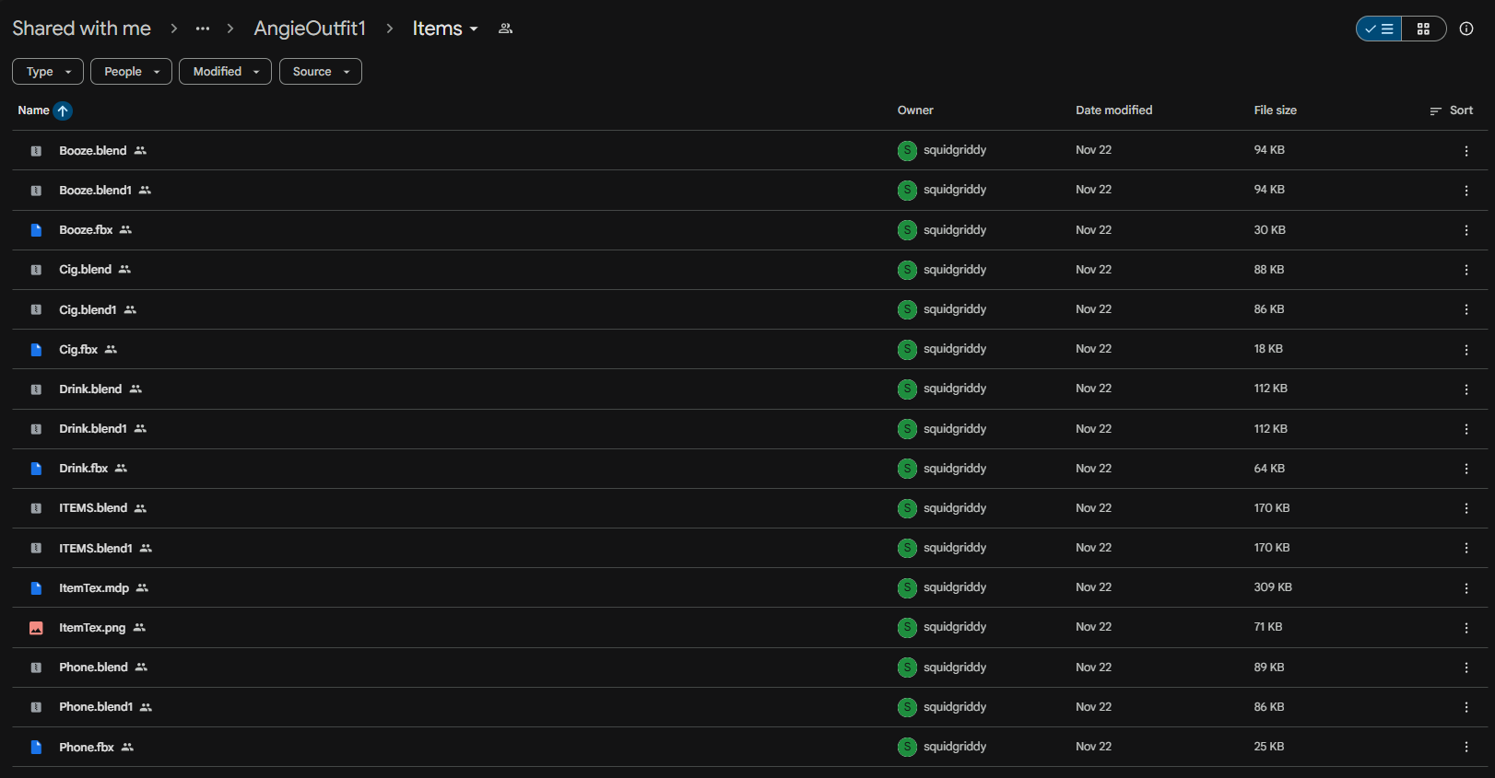Open more actions for Cig.blend1
The image size is (1495, 778).
(x=1466, y=309)
